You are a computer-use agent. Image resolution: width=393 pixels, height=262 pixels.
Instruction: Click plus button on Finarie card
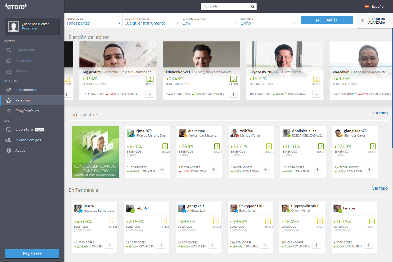coord(369,245)
